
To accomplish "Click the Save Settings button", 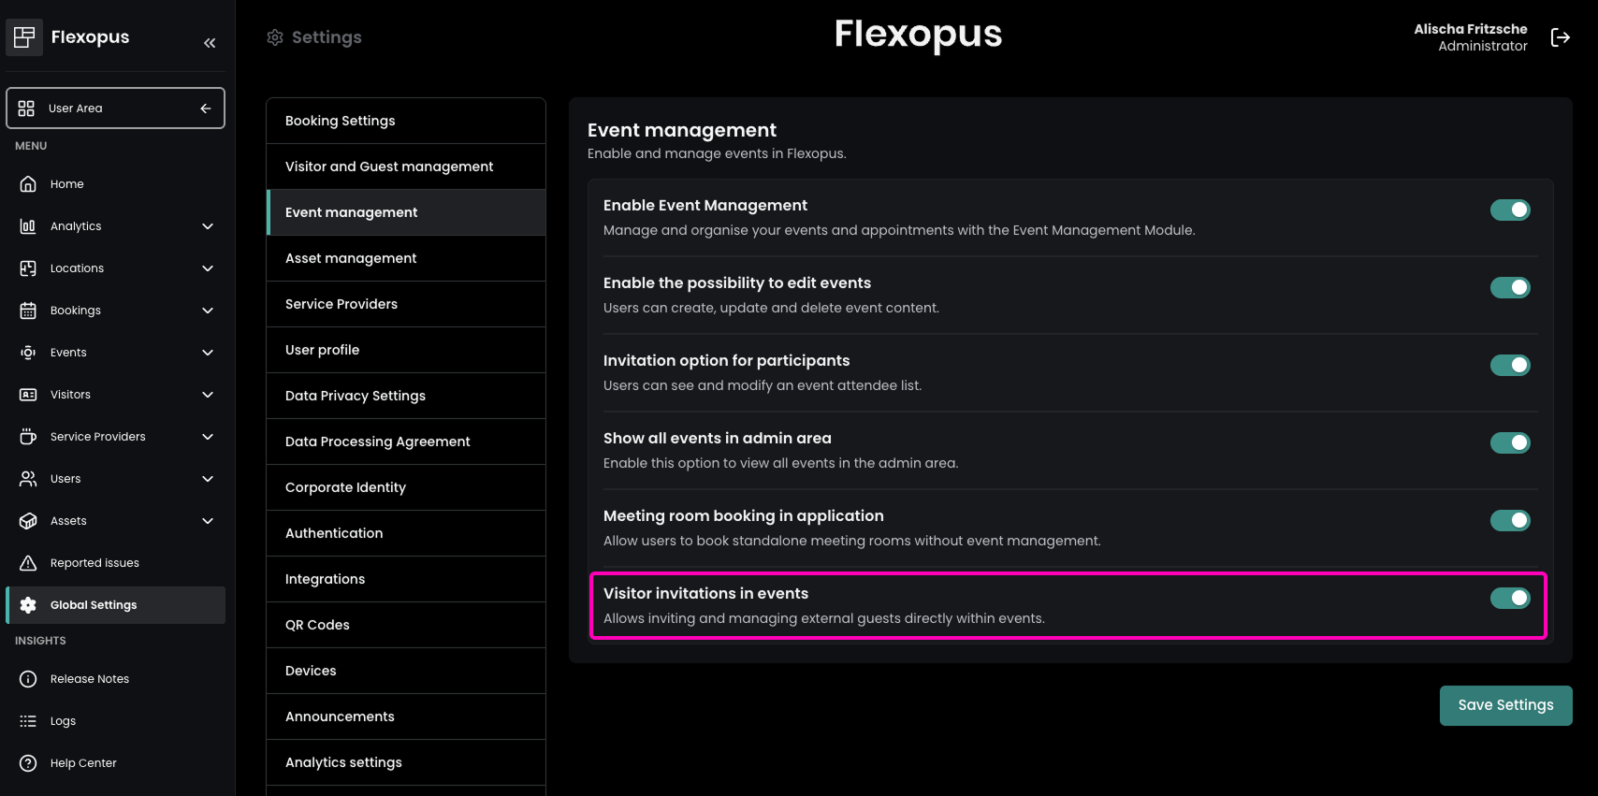I will [x=1505, y=705].
